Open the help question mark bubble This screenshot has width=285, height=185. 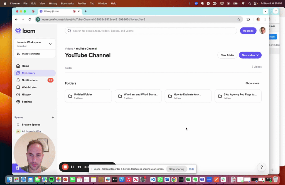click(x=261, y=167)
